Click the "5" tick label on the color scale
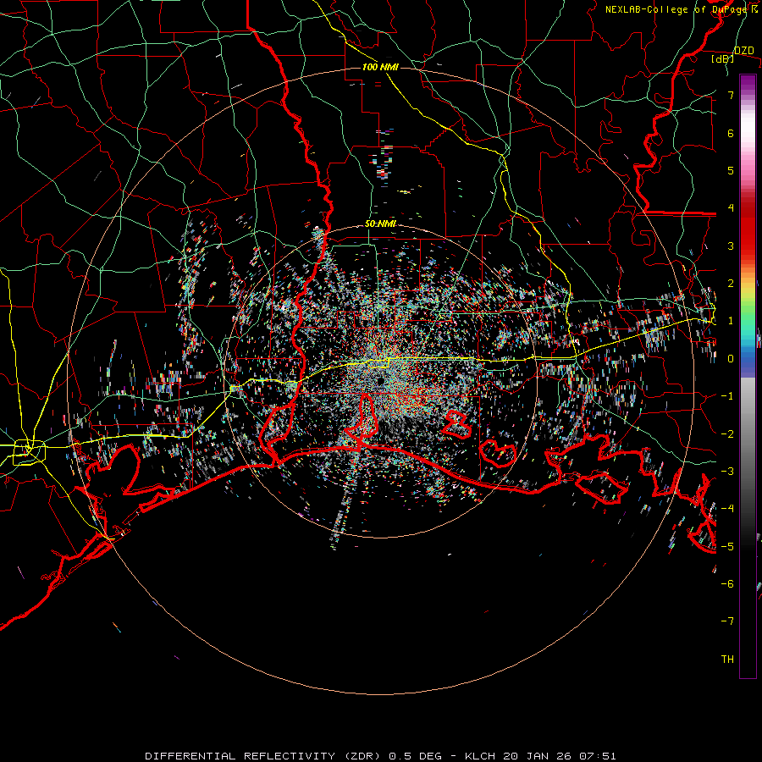 coord(731,170)
